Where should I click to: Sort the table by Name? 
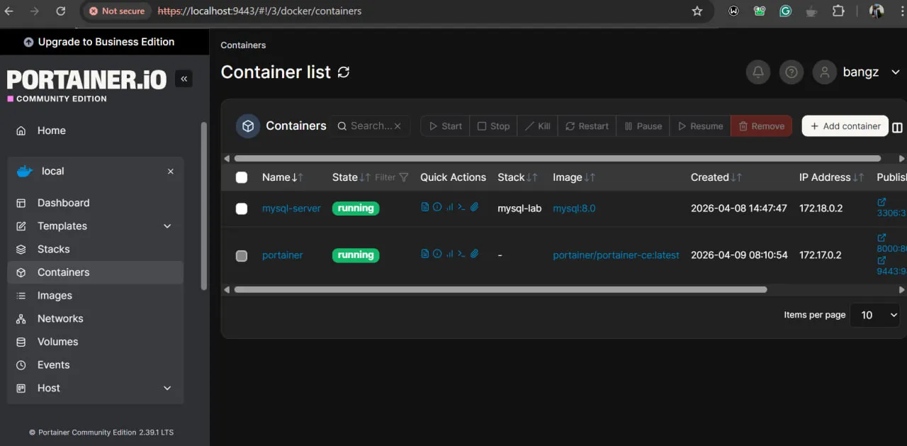283,177
